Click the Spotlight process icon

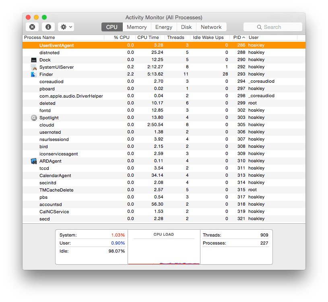[33, 117]
